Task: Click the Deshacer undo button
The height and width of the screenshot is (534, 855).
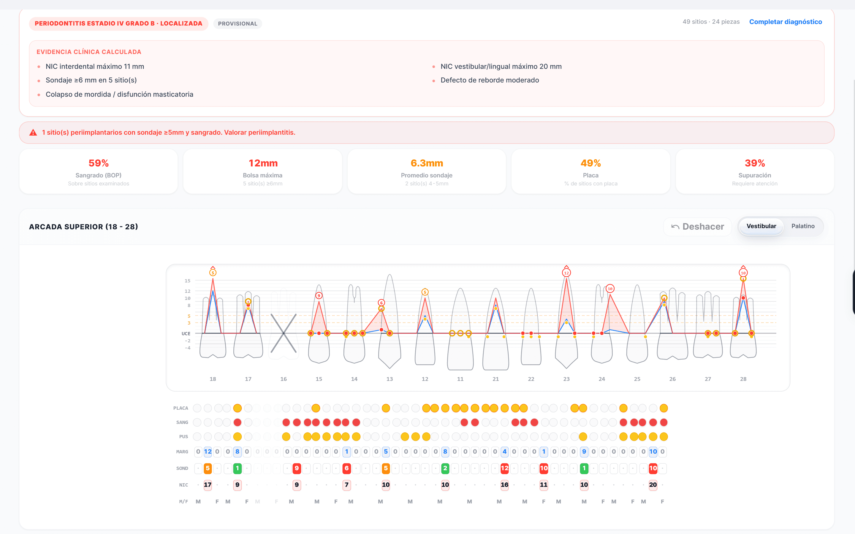Action: click(697, 227)
